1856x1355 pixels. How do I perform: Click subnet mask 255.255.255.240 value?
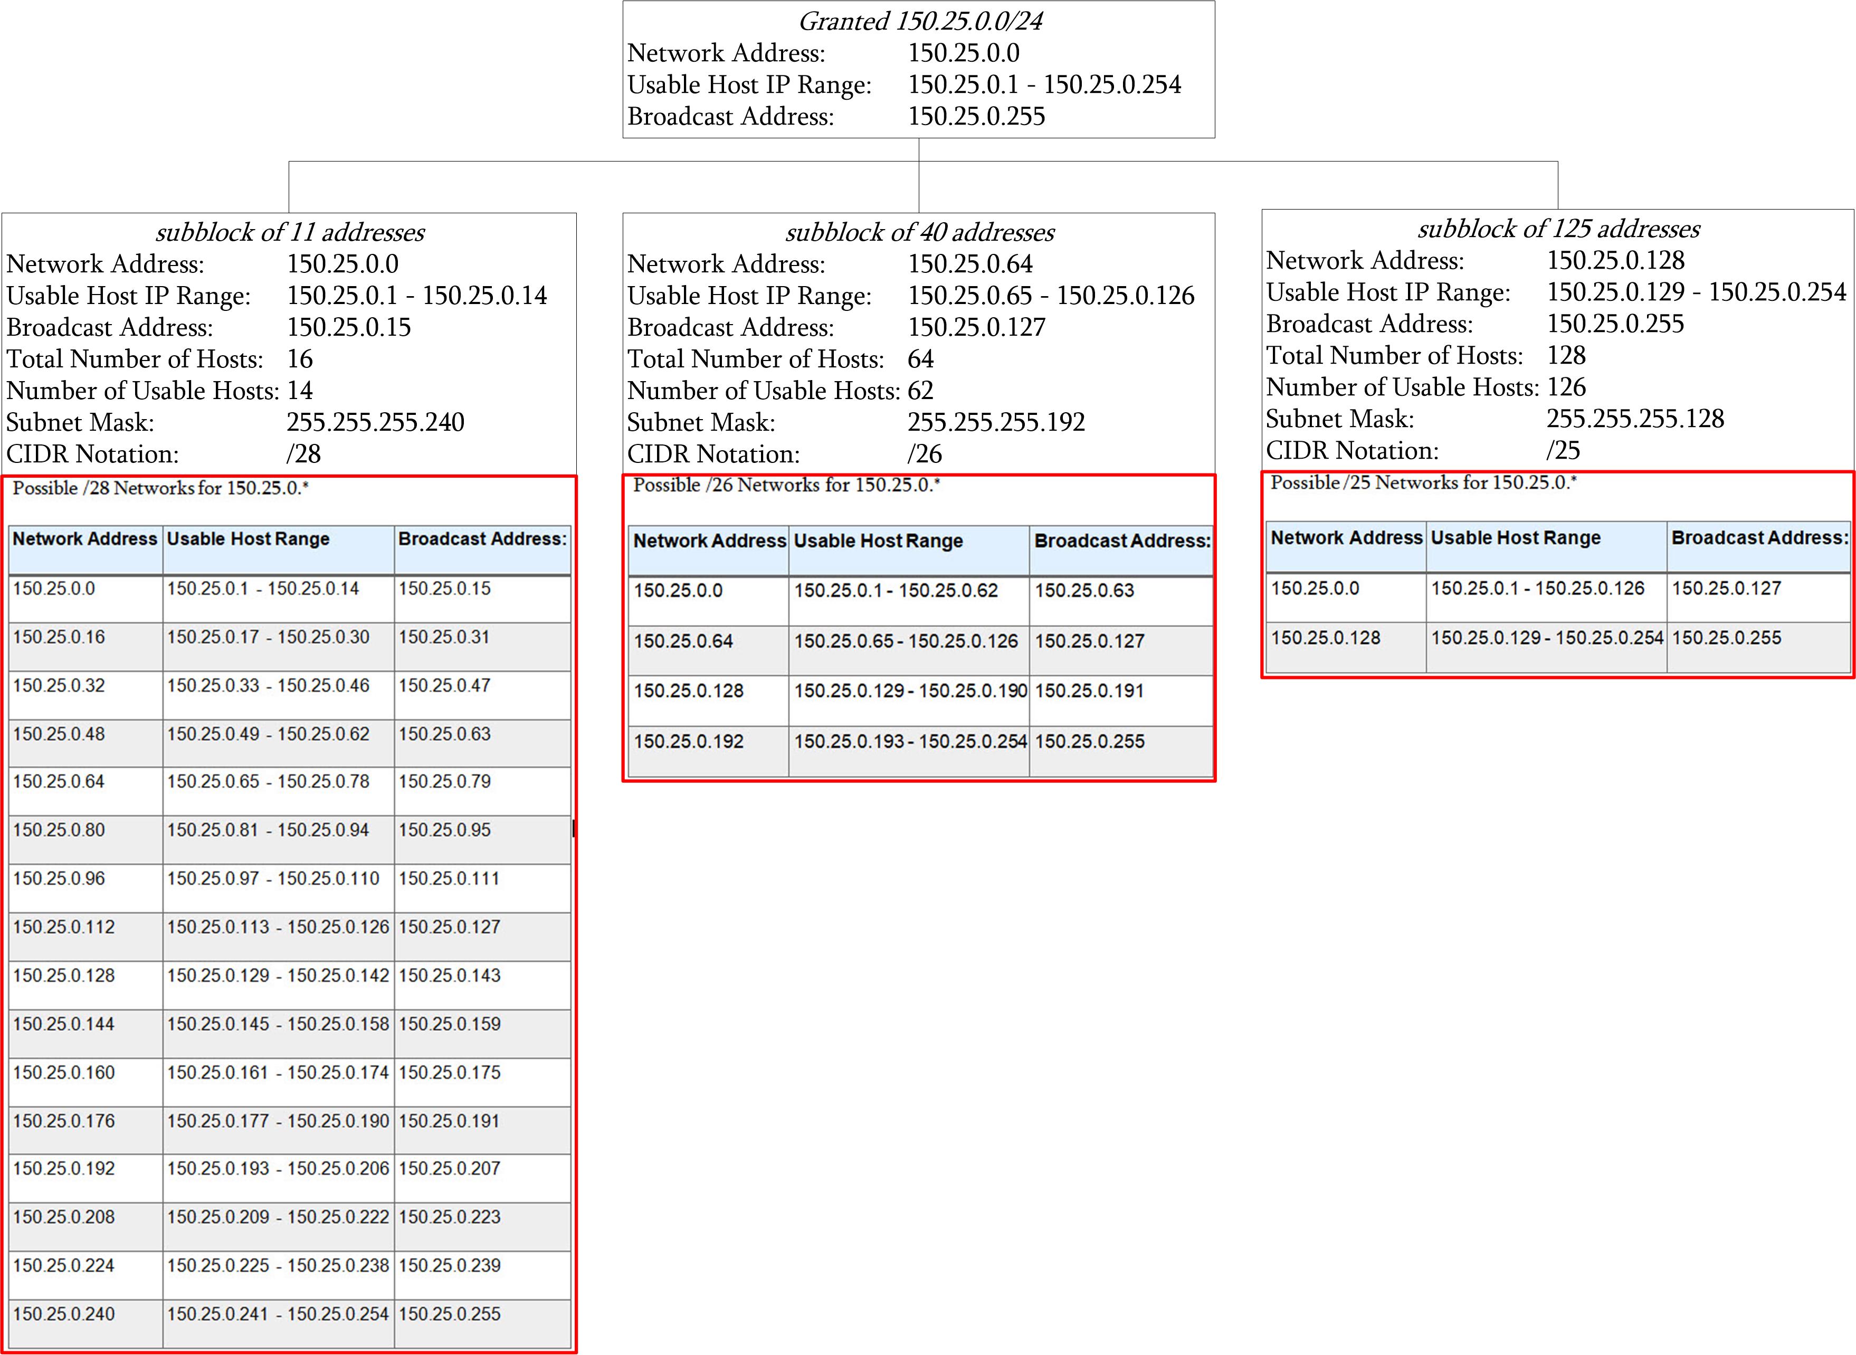pos(375,422)
